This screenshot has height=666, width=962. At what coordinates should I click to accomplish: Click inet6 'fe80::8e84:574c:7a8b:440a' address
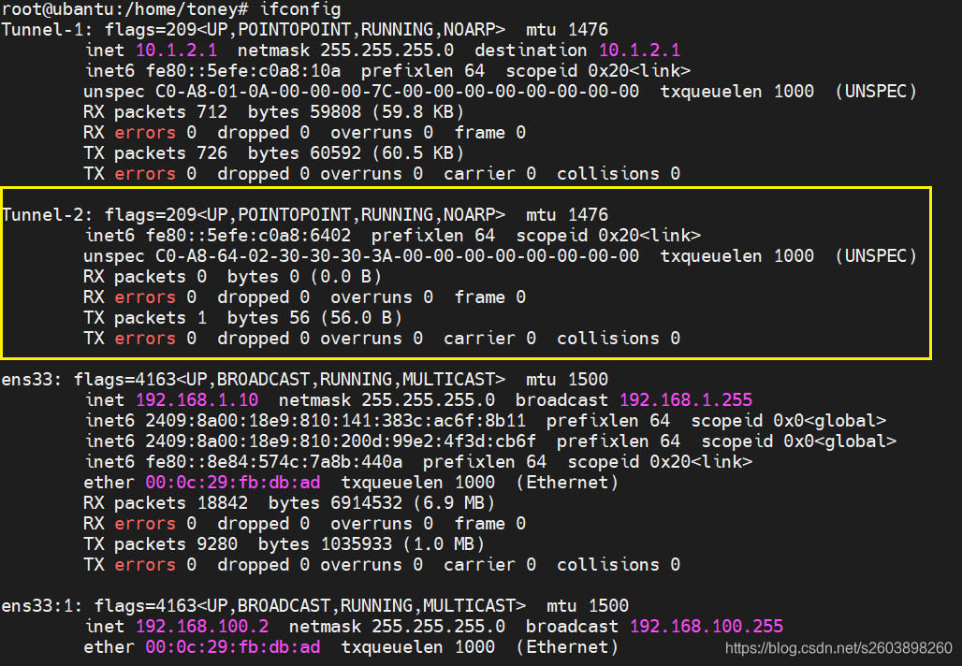pos(273,462)
